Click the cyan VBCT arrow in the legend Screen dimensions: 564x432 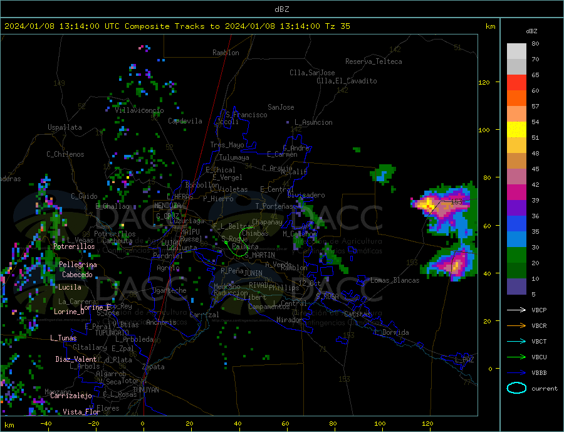point(516,341)
